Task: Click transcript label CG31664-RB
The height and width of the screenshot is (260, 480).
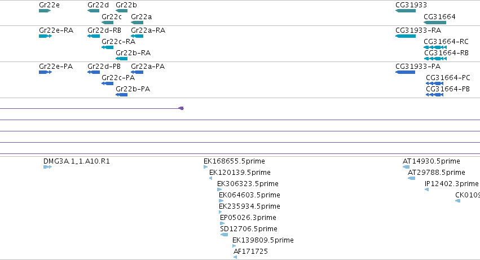Action: click(x=446, y=53)
